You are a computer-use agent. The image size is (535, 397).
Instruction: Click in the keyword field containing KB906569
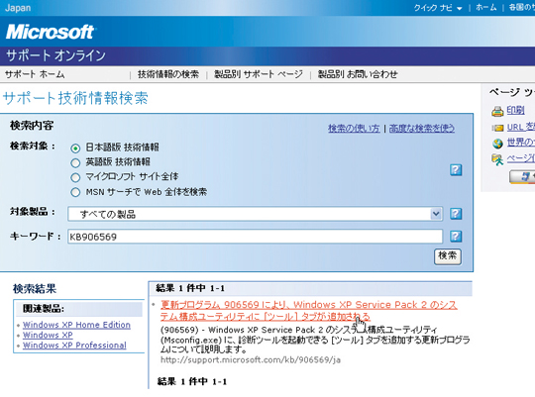(256, 237)
